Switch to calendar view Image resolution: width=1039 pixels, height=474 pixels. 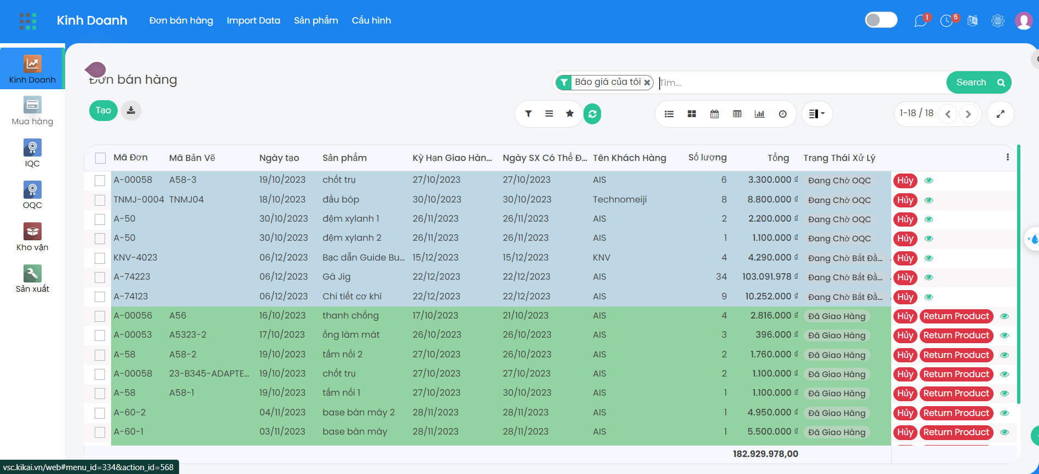(714, 114)
